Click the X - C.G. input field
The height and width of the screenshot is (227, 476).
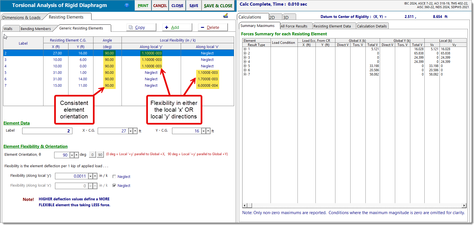click(x=113, y=131)
